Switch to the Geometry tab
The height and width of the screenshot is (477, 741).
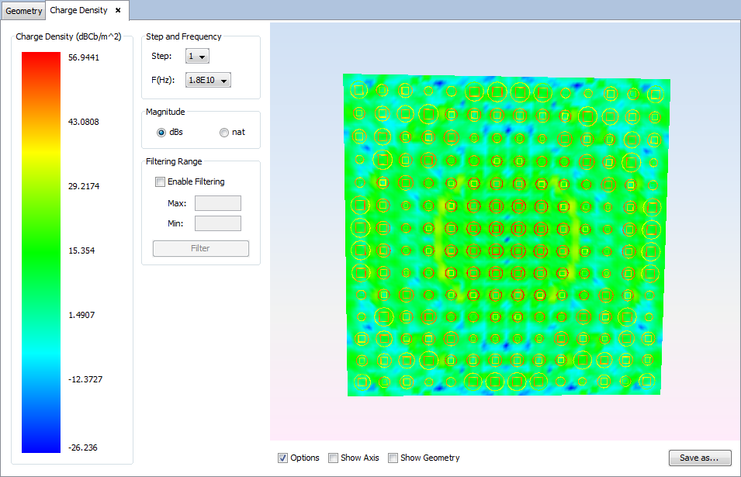pos(24,11)
